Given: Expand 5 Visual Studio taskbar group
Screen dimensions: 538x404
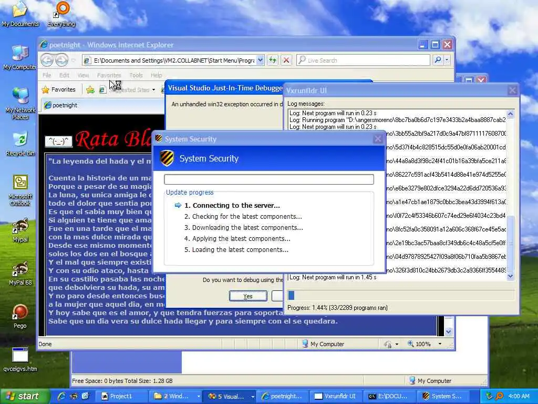Looking at the screenshot, I should [253, 397].
